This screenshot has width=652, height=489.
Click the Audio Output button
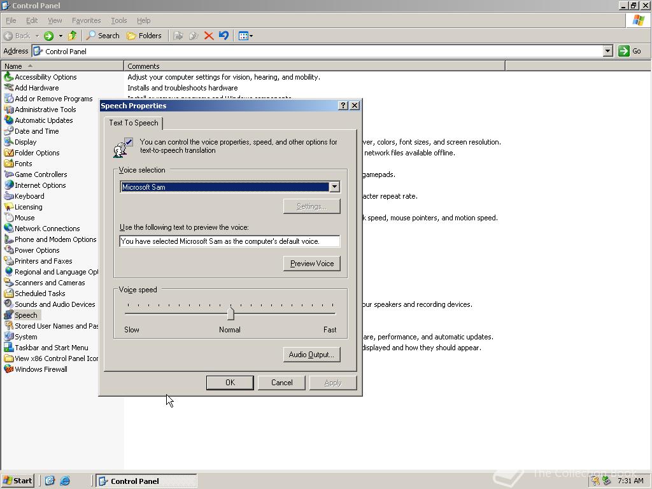(x=311, y=354)
